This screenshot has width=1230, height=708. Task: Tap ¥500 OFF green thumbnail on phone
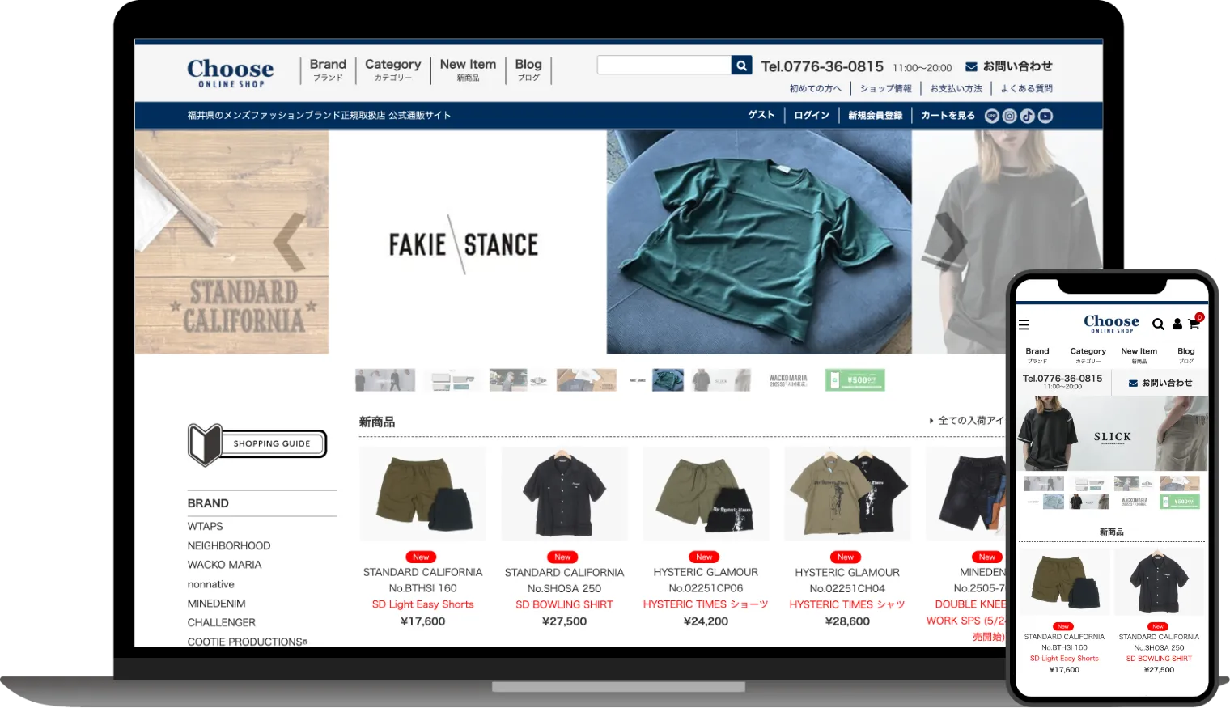tap(1180, 502)
